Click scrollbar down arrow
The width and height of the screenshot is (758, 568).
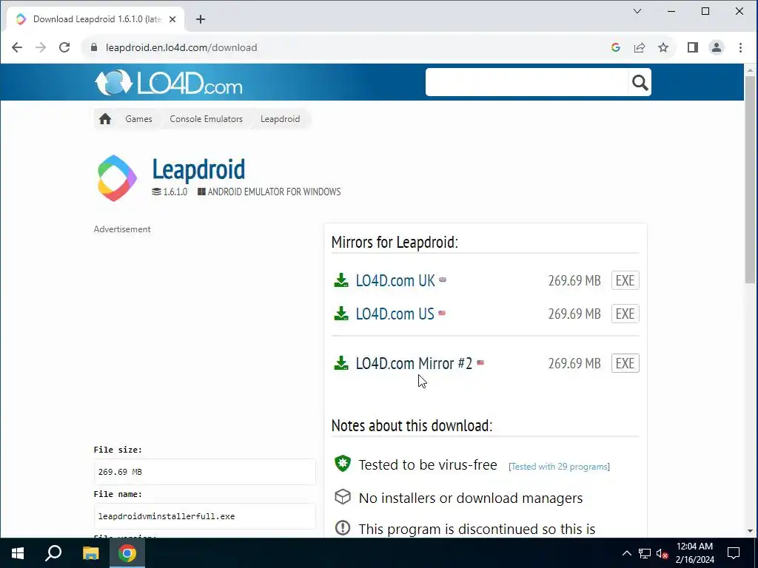750,531
